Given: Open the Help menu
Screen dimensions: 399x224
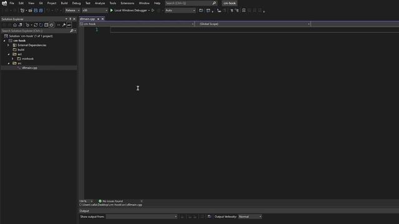Looking at the screenshot, I should point(157,3).
